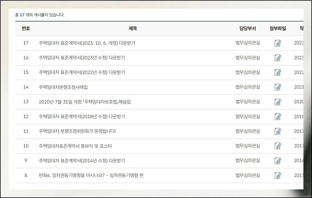312x198 pixels.
Task: Open 주택임대차 표준계약서(2022년 수정) 다운받기 link
Action: [82, 72]
